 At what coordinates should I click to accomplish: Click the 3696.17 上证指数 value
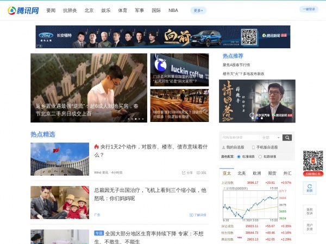(253, 183)
